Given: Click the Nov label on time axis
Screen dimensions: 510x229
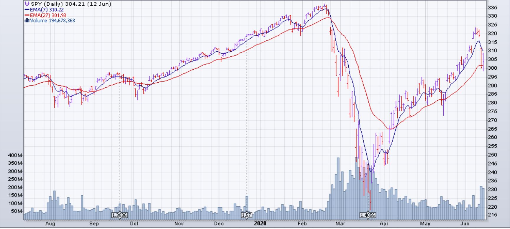Looking at the screenshot, I should point(179,224).
